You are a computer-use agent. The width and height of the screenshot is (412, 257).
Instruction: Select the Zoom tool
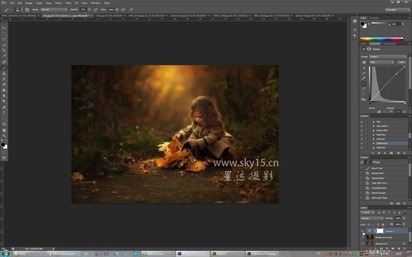coord(4,136)
